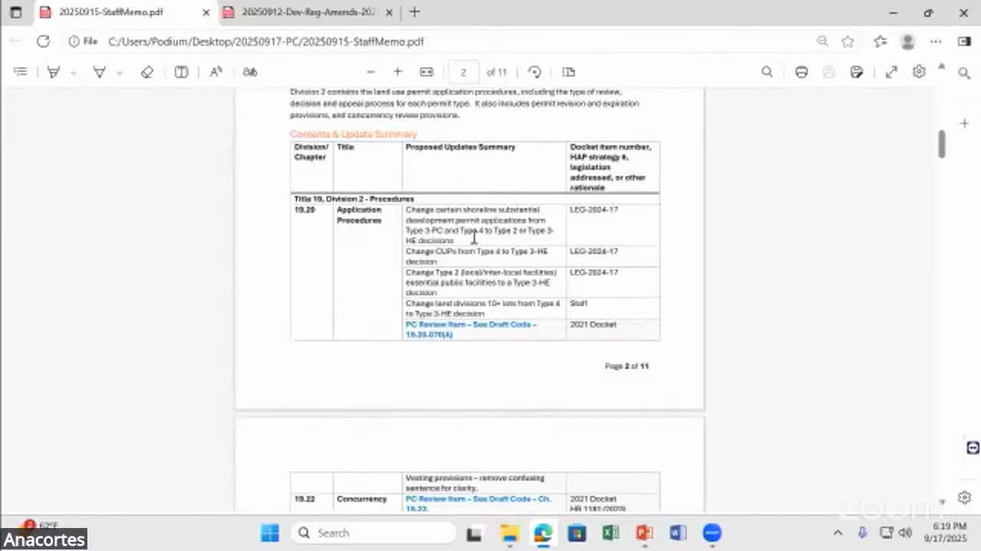Click the 'Contents & Update Summary' heading
Image resolution: width=981 pixels, height=551 pixels.
coord(353,135)
